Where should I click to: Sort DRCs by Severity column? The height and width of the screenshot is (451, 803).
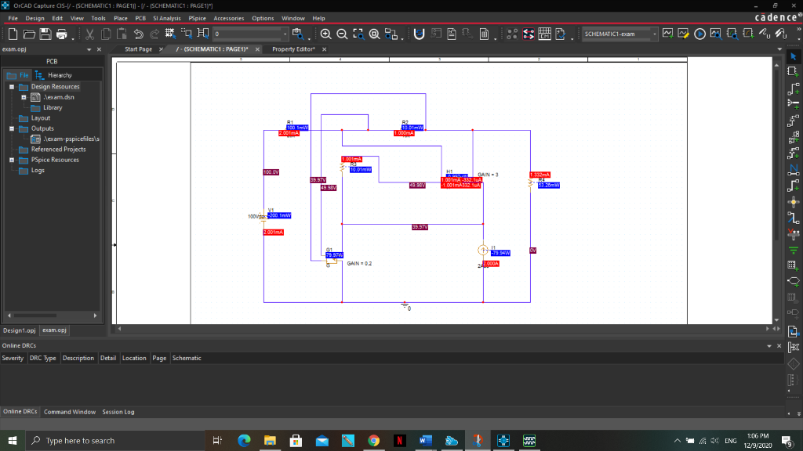(x=13, y=358)
